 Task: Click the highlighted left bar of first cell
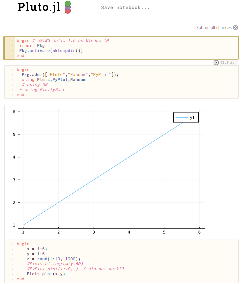pyautogui.click(x=4, y=48)
